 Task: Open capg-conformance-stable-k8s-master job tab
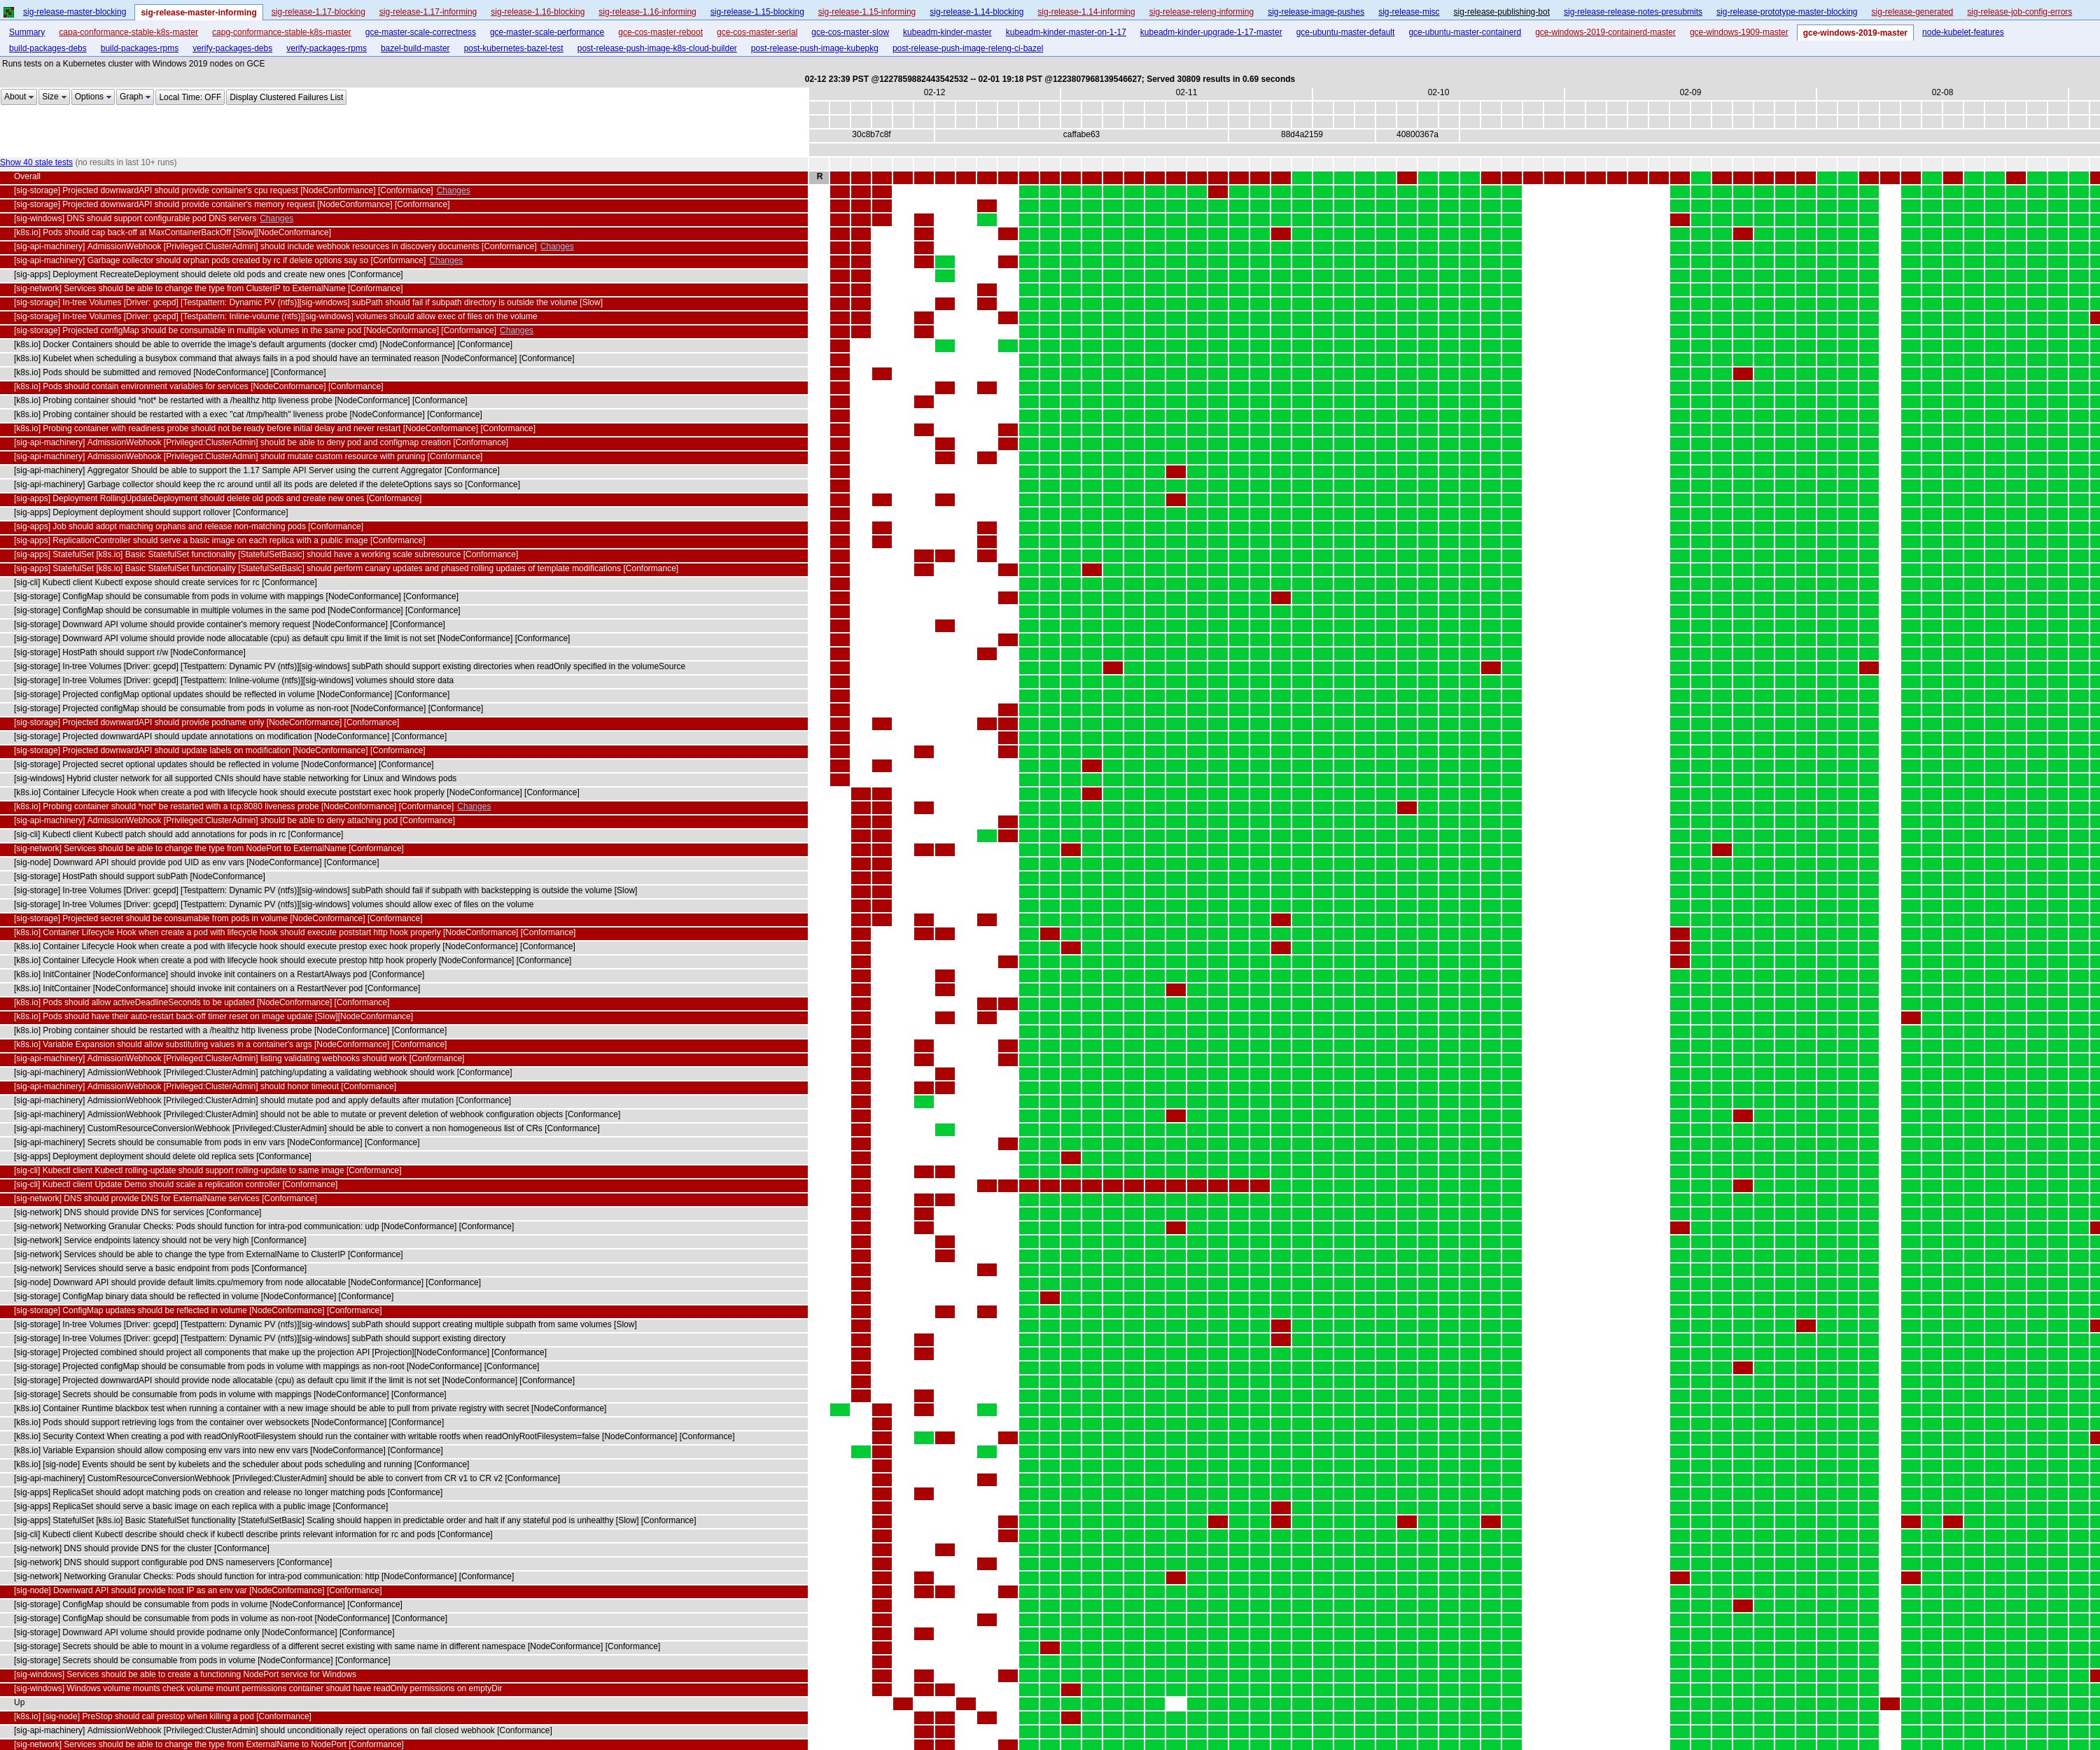(281, 32)
